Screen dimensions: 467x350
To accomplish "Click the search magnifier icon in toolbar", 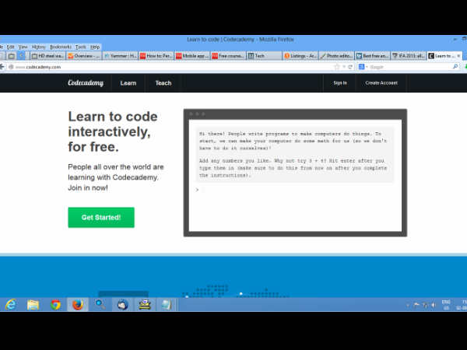I will [x=455, y=67].
